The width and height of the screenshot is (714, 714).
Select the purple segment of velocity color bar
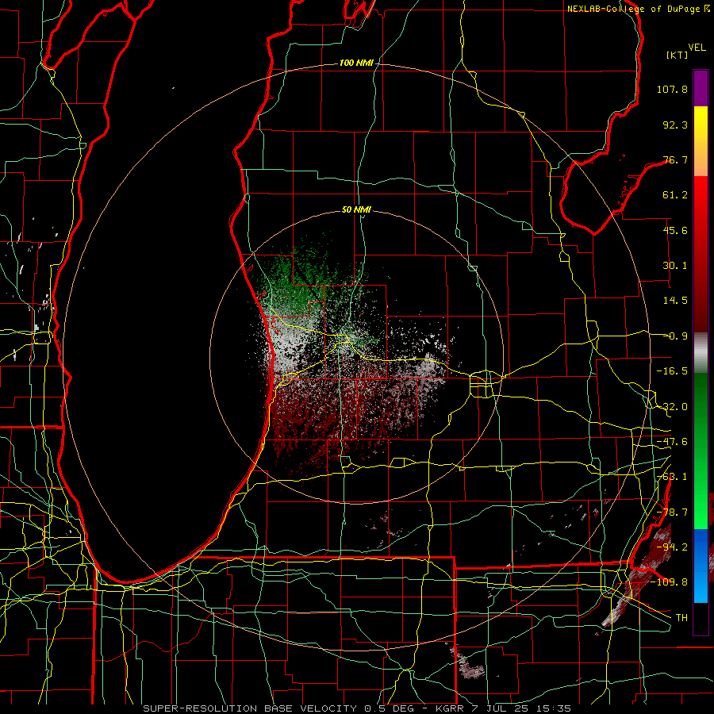pos(701,89)
